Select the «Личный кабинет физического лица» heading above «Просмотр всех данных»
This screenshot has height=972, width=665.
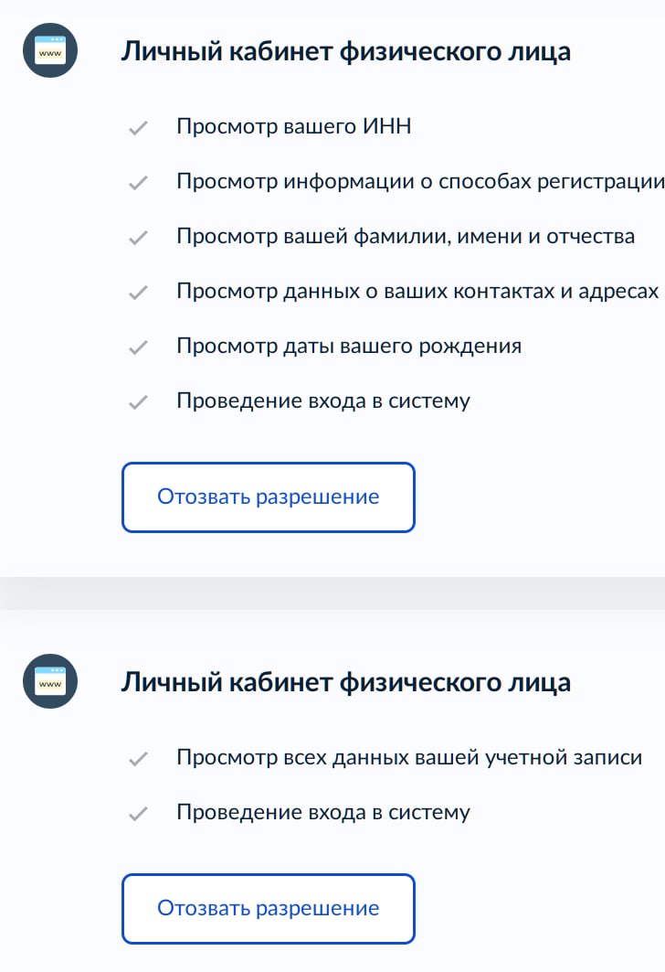(345, 682)
